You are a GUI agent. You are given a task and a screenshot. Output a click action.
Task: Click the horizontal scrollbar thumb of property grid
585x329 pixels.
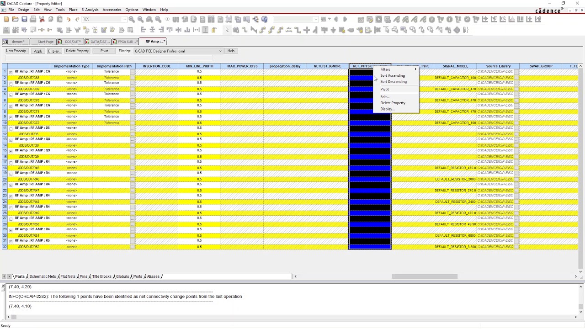point(424,276)
